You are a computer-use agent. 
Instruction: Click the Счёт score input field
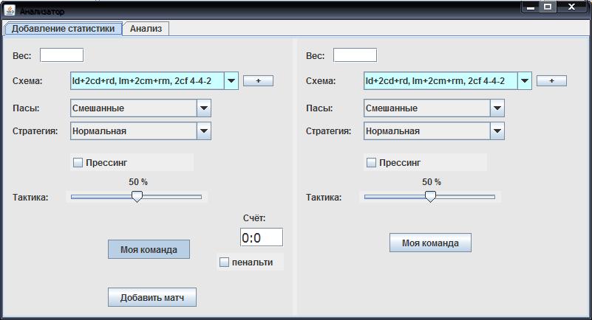262,237
